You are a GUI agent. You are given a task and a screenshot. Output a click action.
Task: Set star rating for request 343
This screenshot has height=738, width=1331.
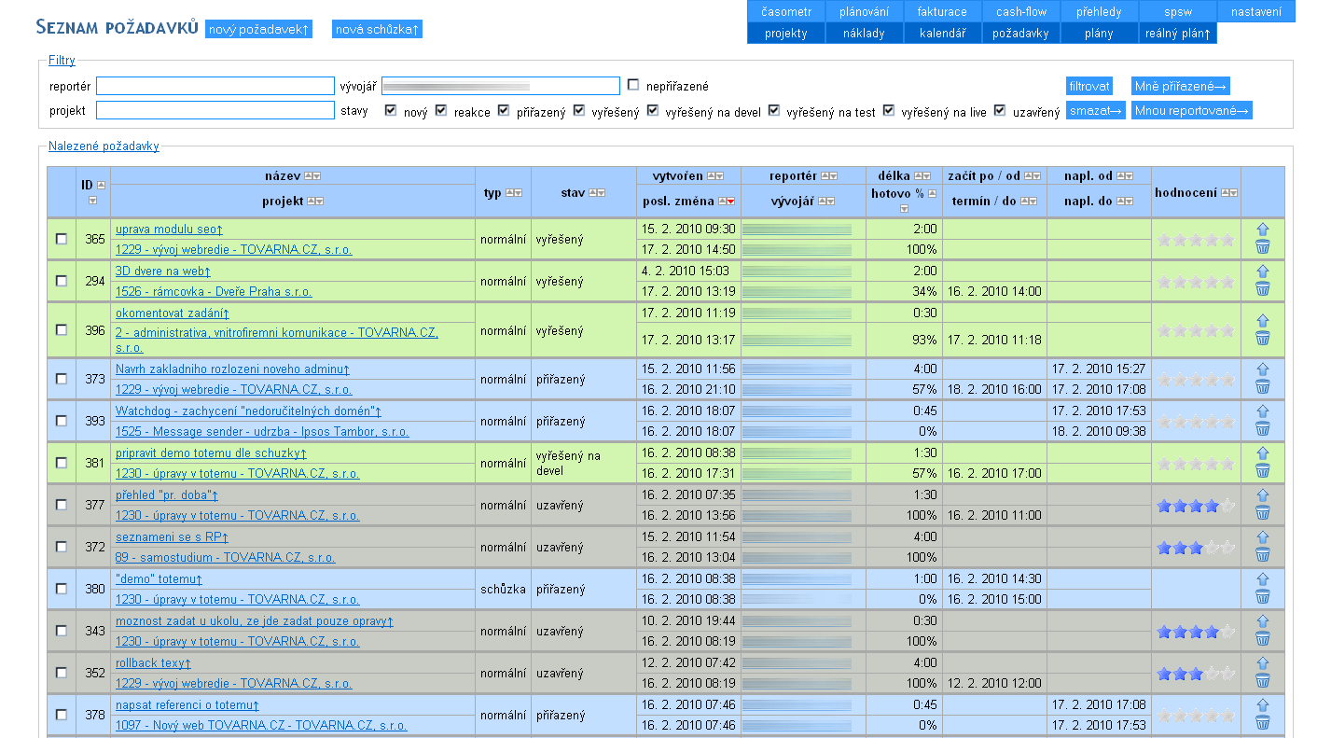coord(1197,632)
